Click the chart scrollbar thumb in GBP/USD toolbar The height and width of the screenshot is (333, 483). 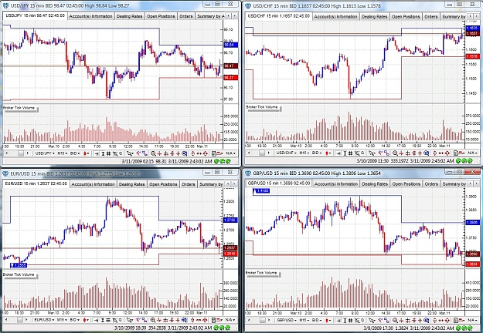262,320
